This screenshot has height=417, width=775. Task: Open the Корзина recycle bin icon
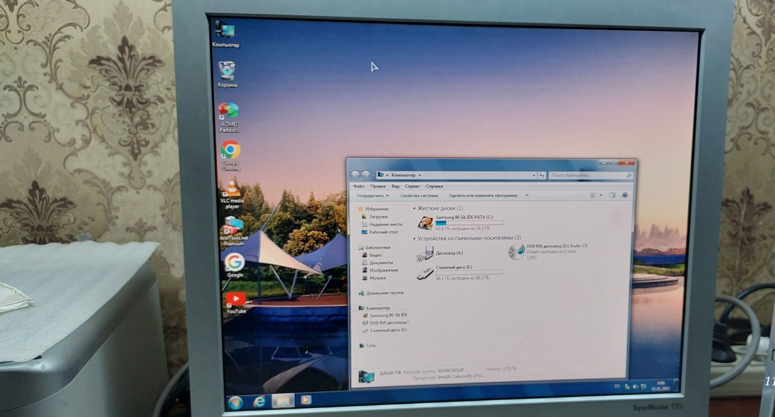(227, 74)
